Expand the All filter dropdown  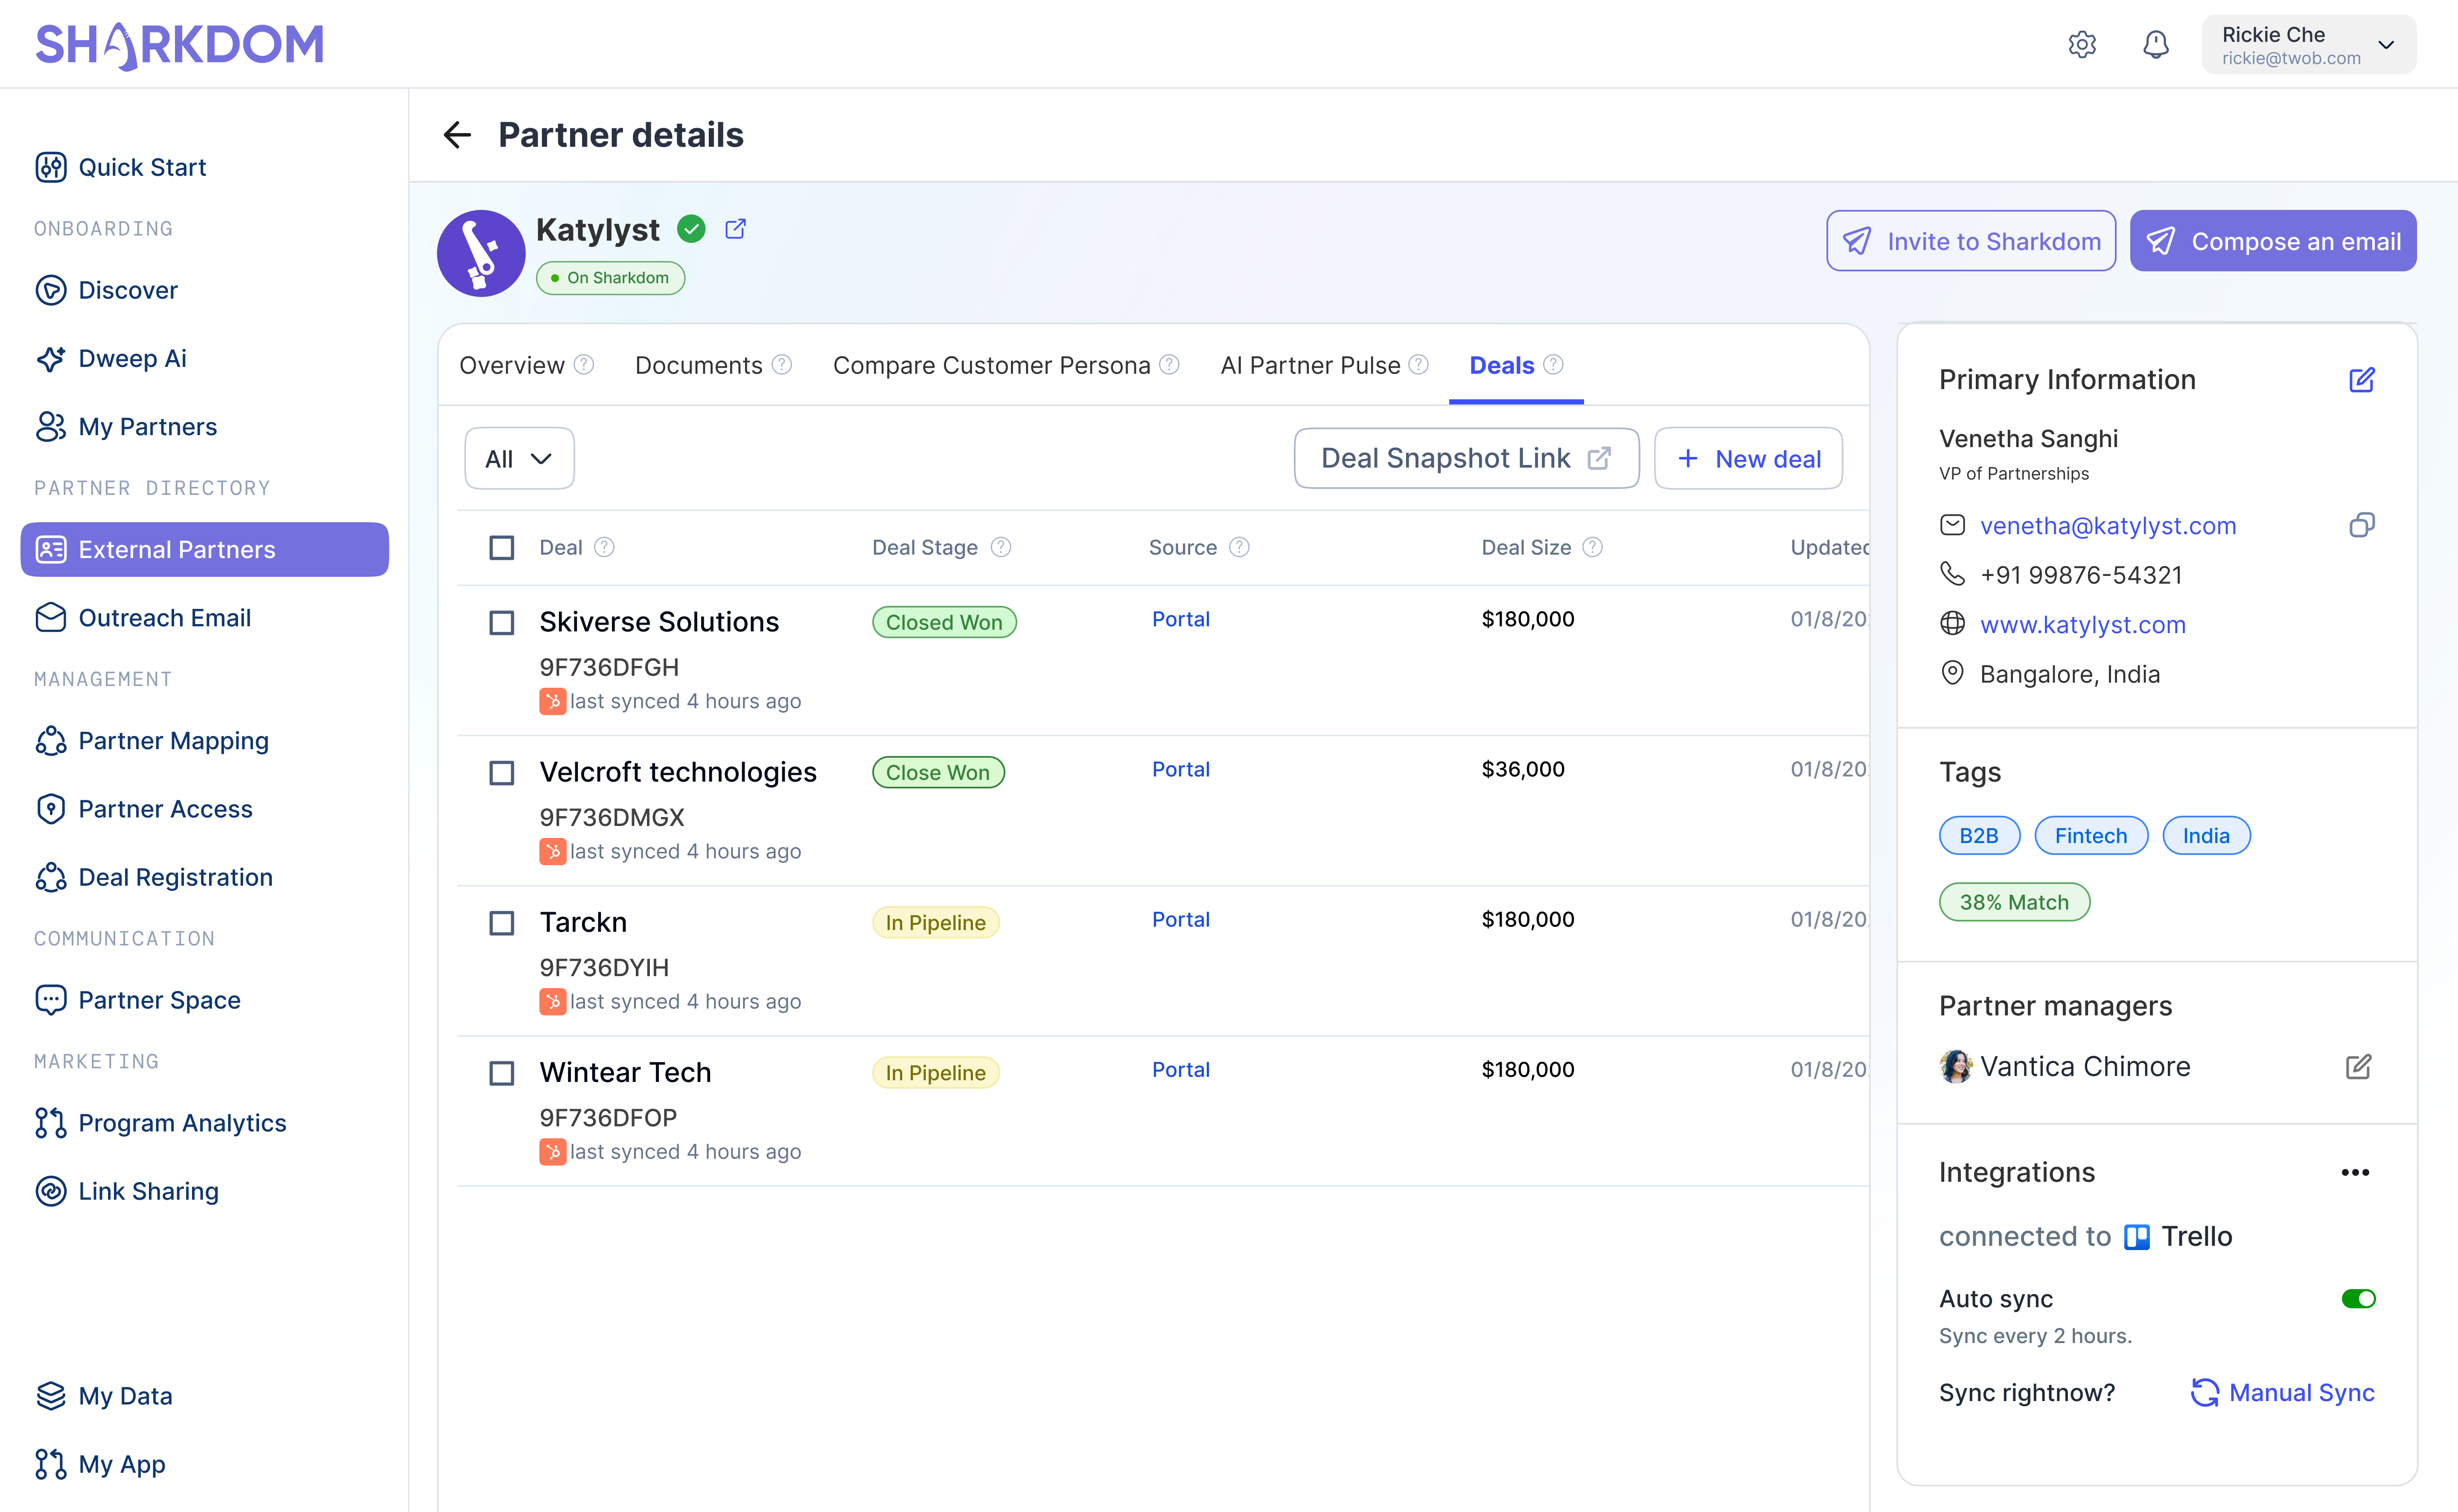(519, 459)
